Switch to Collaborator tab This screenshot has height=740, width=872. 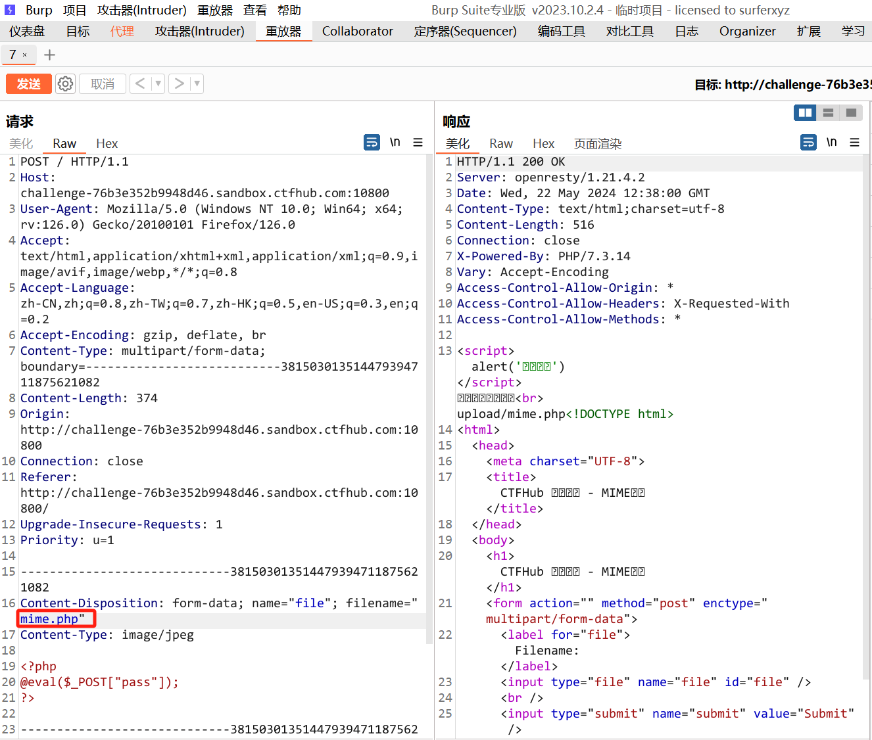358,31
